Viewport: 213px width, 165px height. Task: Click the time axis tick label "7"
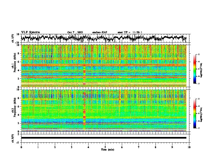(x=139, y=147)
